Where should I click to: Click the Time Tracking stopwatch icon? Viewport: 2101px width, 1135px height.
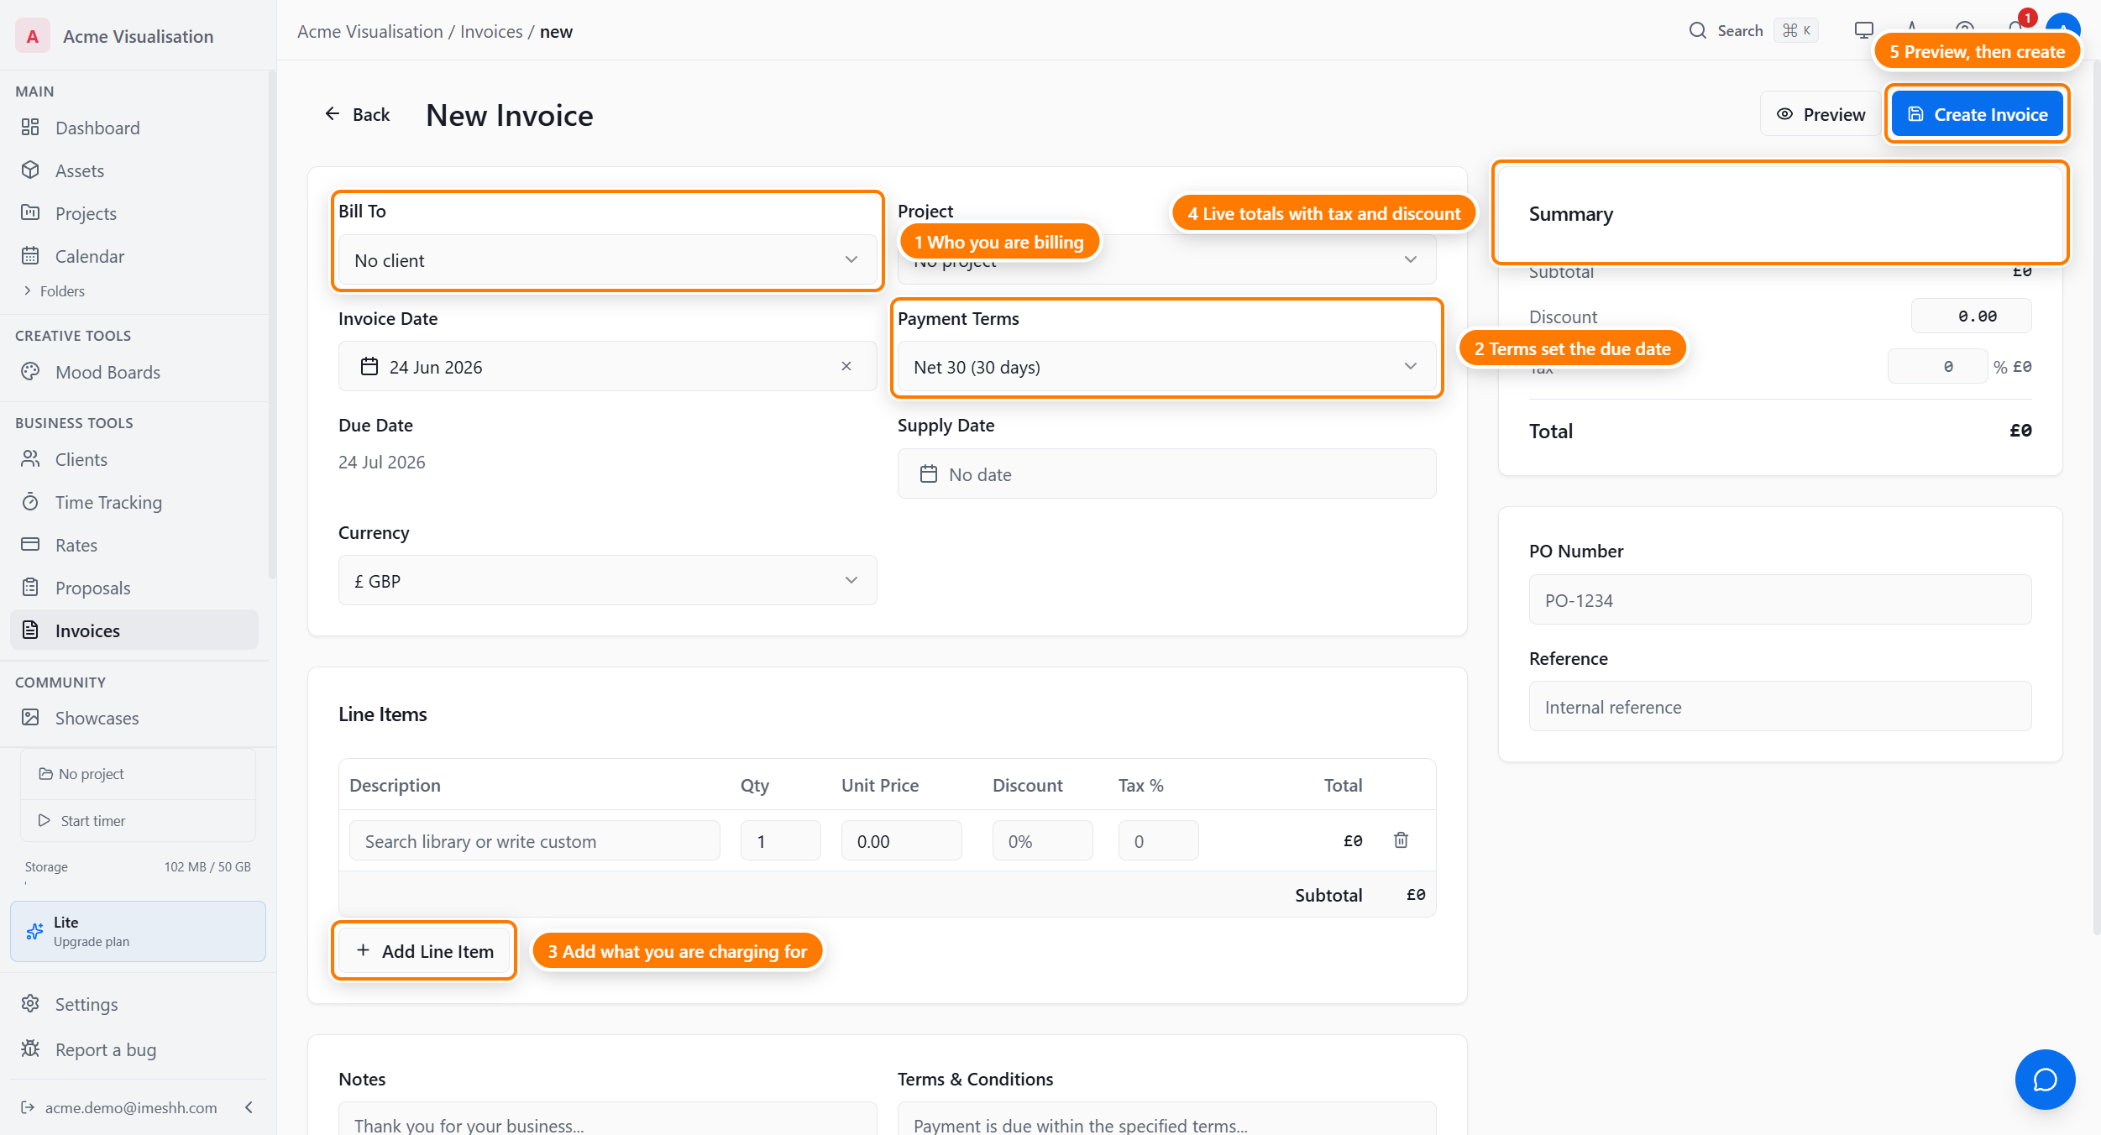(30, 502)
